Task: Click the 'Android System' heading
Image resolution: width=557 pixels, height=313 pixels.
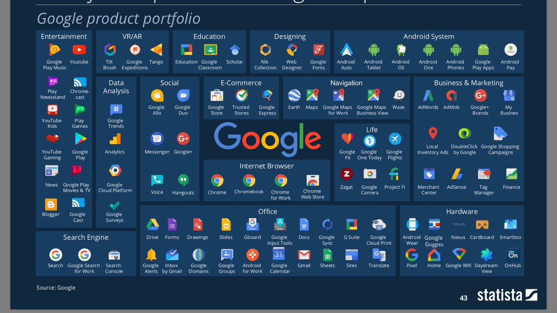Action: tap(429, 37)
